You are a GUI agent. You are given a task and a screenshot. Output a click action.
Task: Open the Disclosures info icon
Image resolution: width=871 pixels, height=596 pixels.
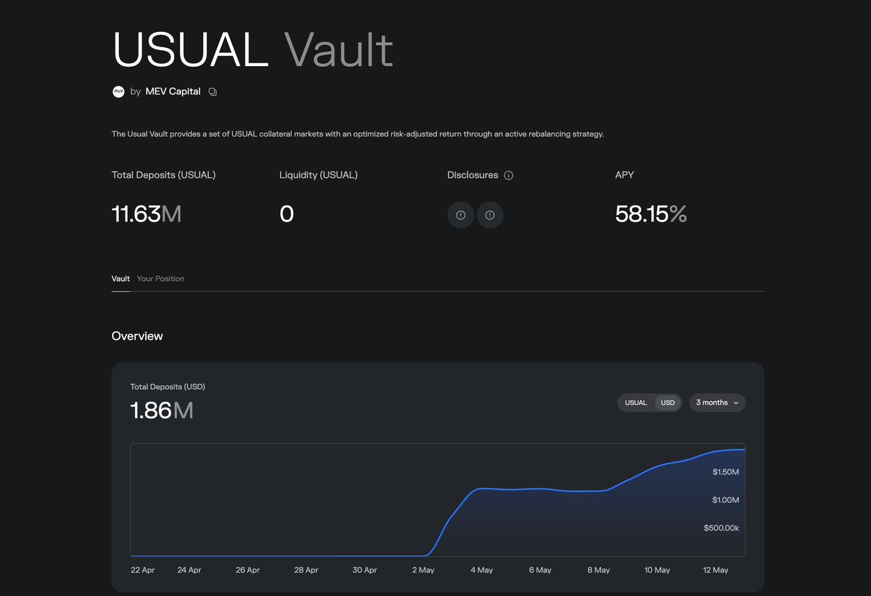click(509, 176)
